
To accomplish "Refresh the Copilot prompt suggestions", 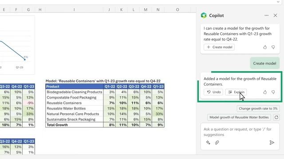I will [x=276, y=117].
